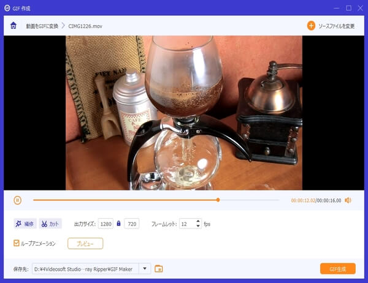
Task: Click the plus icon to change source file
Action: [311, 26]
